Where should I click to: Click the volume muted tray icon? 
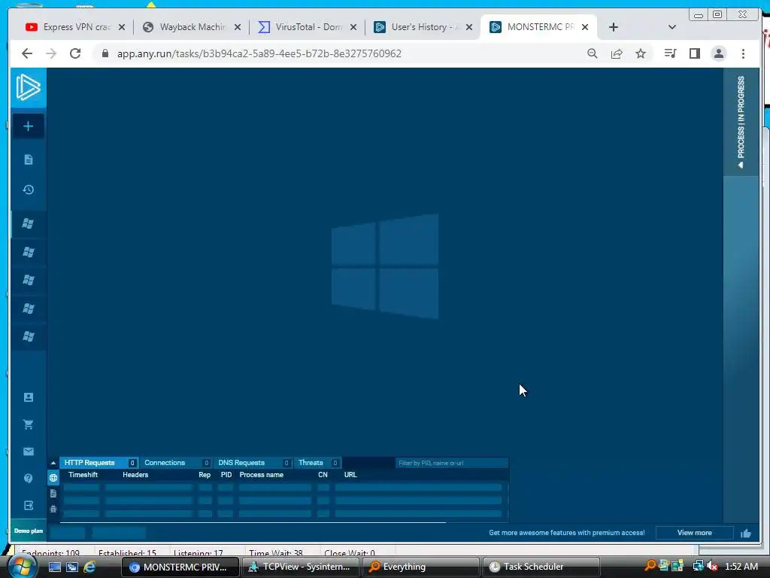pos(711,566)
